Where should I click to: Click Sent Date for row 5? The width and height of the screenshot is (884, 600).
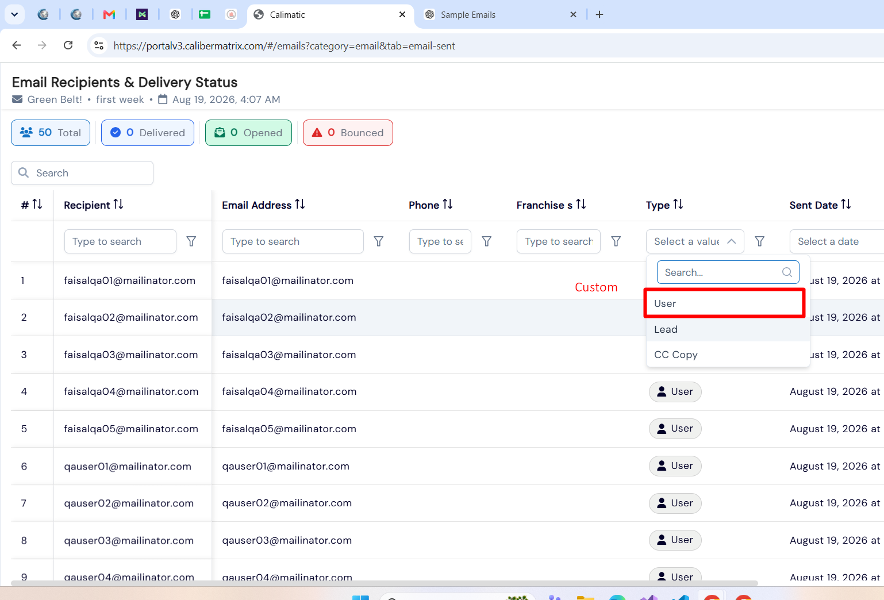pos(835,429)
